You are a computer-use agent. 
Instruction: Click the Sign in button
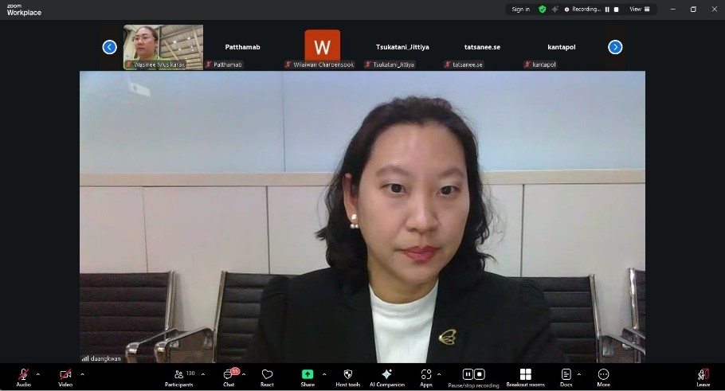520,10
